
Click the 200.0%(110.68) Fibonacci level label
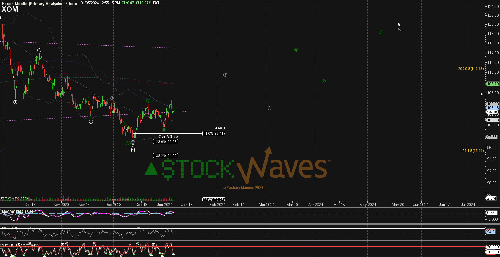[x=471, y=69]
